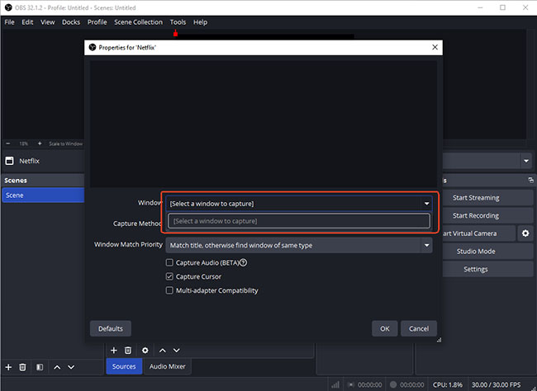Add a new scene with plus icon
The width and height of the screenshot is (537, 391).
[8, 367]
